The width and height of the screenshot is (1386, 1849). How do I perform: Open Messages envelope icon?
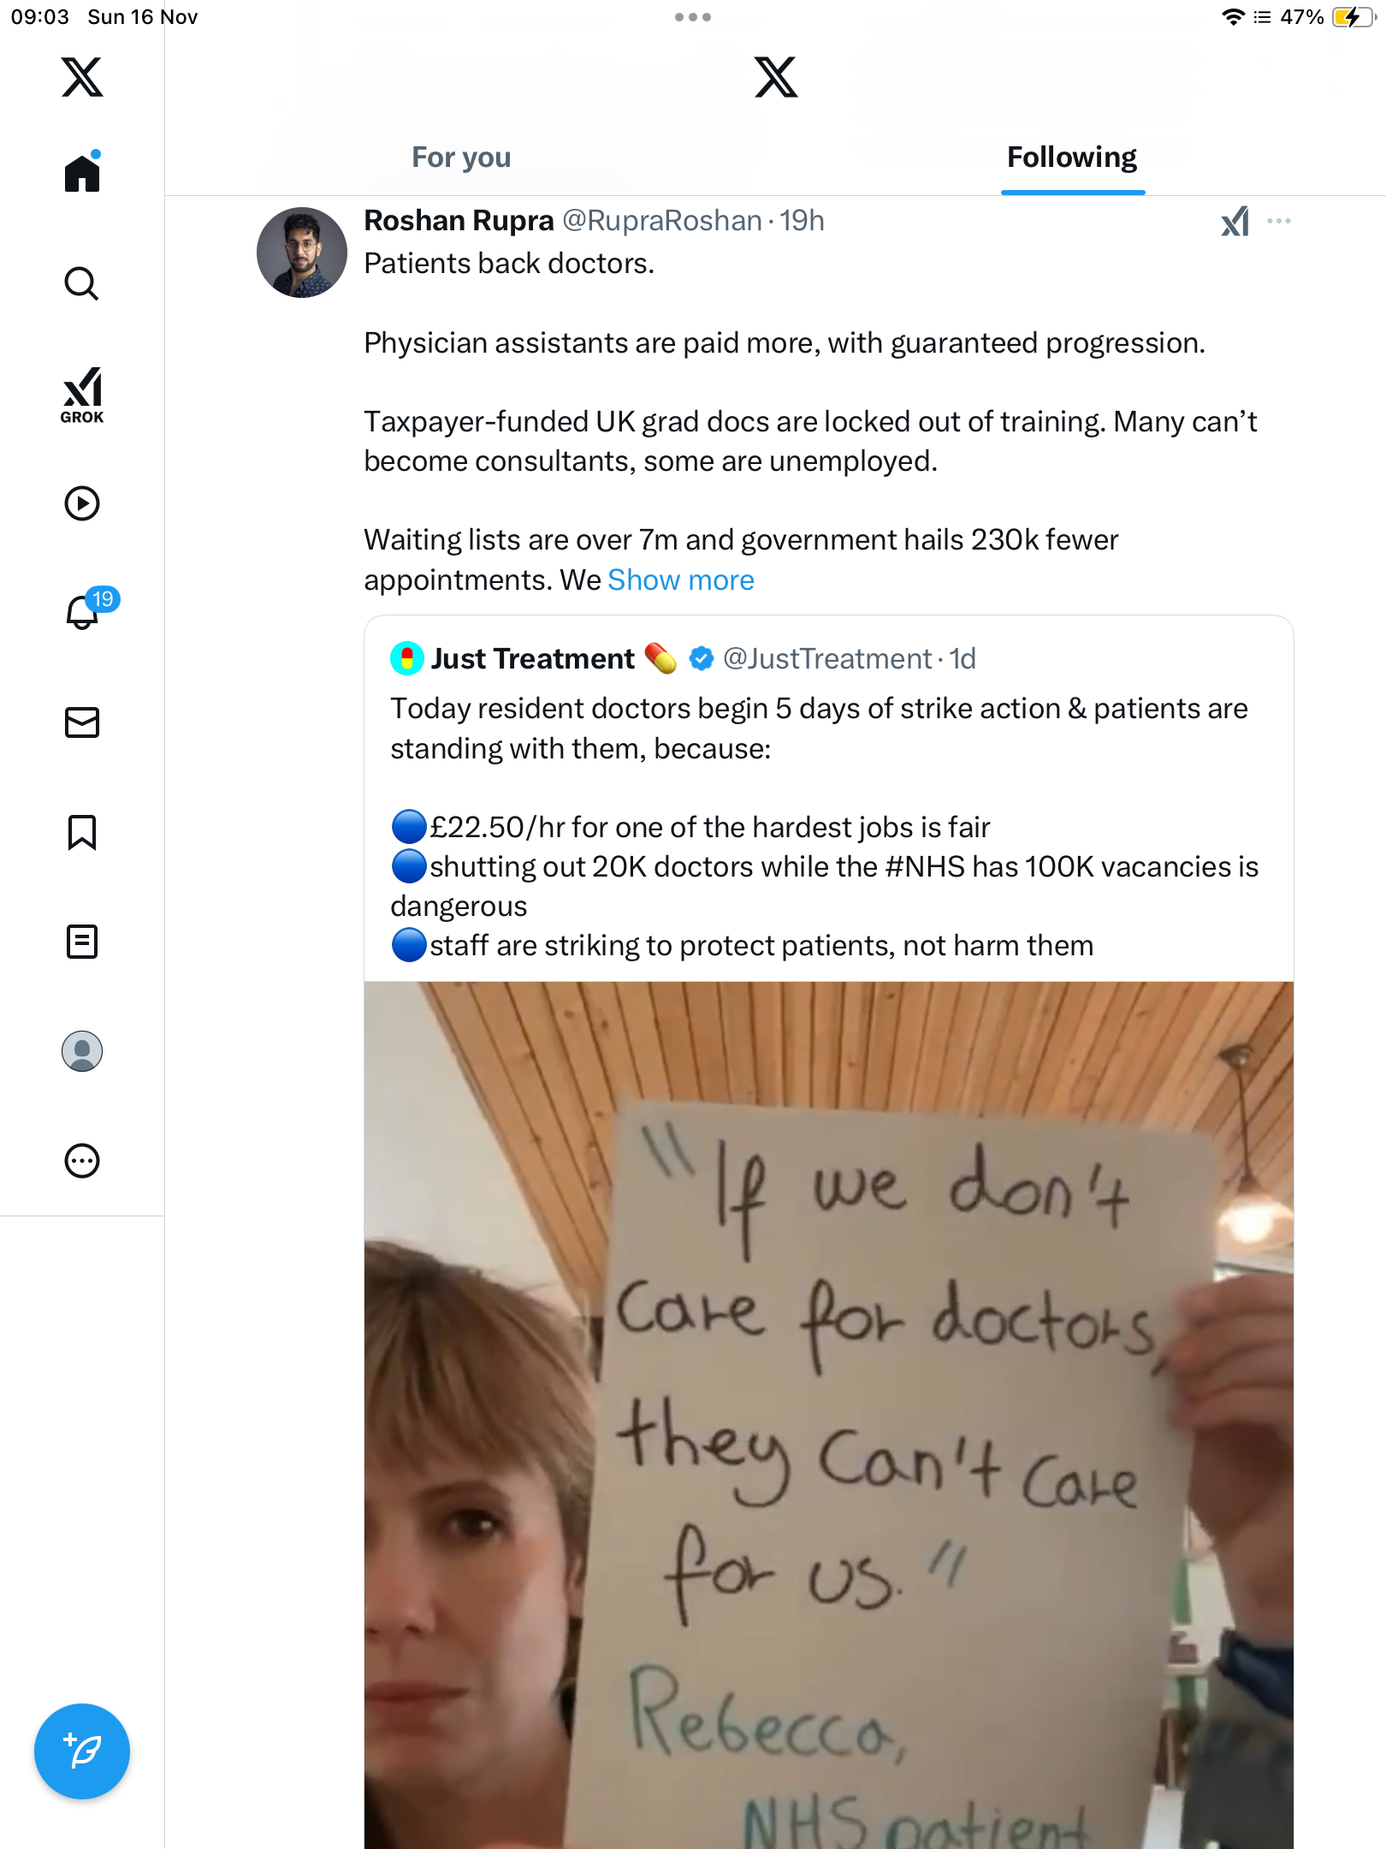(82, 722)
